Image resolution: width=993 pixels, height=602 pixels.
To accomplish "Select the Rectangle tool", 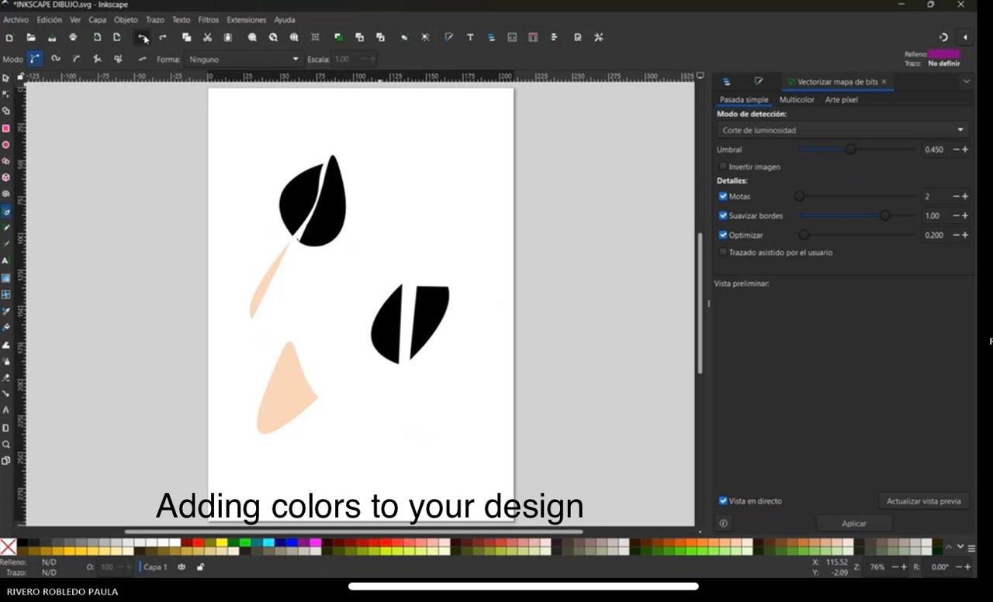I will (x=6, y=129).
